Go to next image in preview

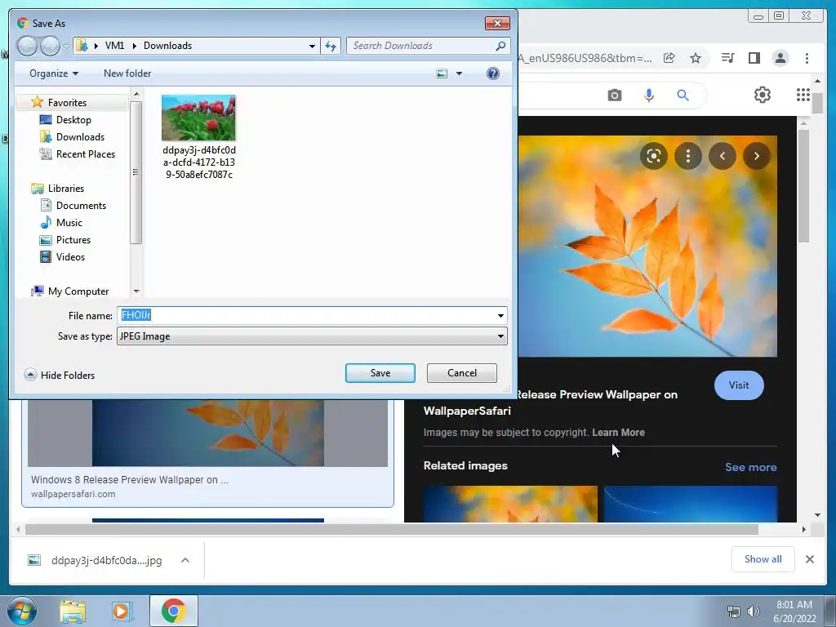pyautogui.click(x=757, y=156)
